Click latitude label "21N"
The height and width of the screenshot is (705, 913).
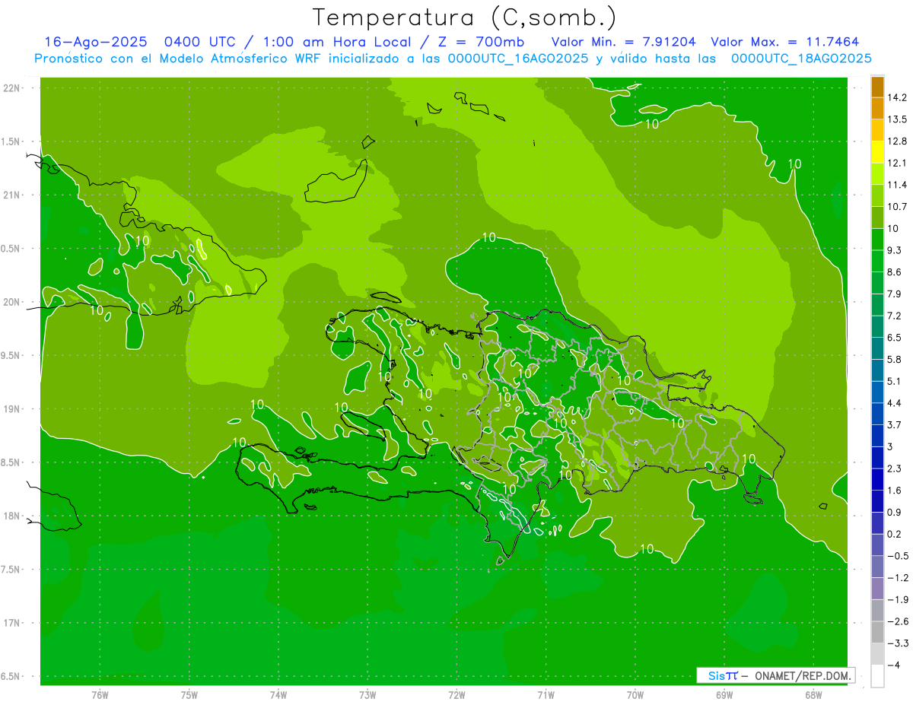click(12, 195)
